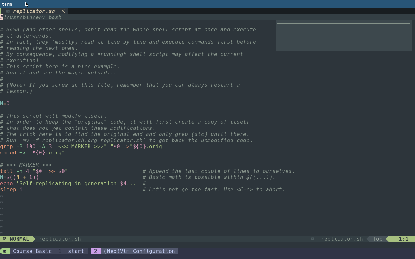Click comment line starting 'BASH (and other shells)'
Image resolution: width=415 pixels, height=259 pixels.
128,29
